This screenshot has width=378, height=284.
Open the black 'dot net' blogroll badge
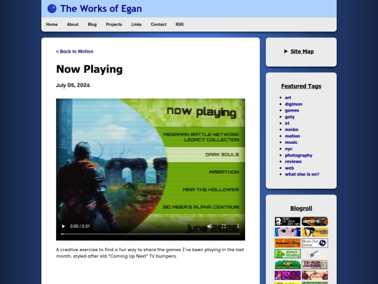(288, 221)
